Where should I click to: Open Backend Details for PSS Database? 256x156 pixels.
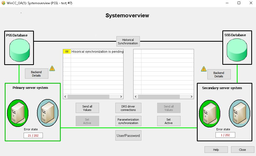pos(37,74)
